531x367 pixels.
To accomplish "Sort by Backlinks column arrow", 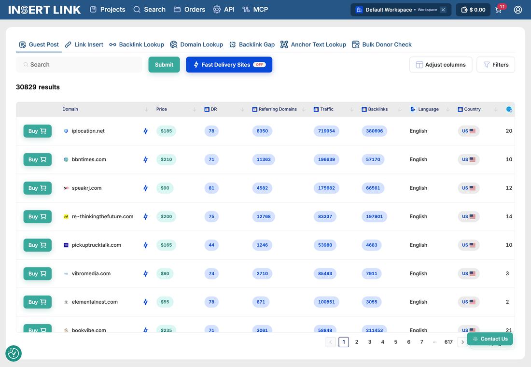I will (x=400, y=109).
